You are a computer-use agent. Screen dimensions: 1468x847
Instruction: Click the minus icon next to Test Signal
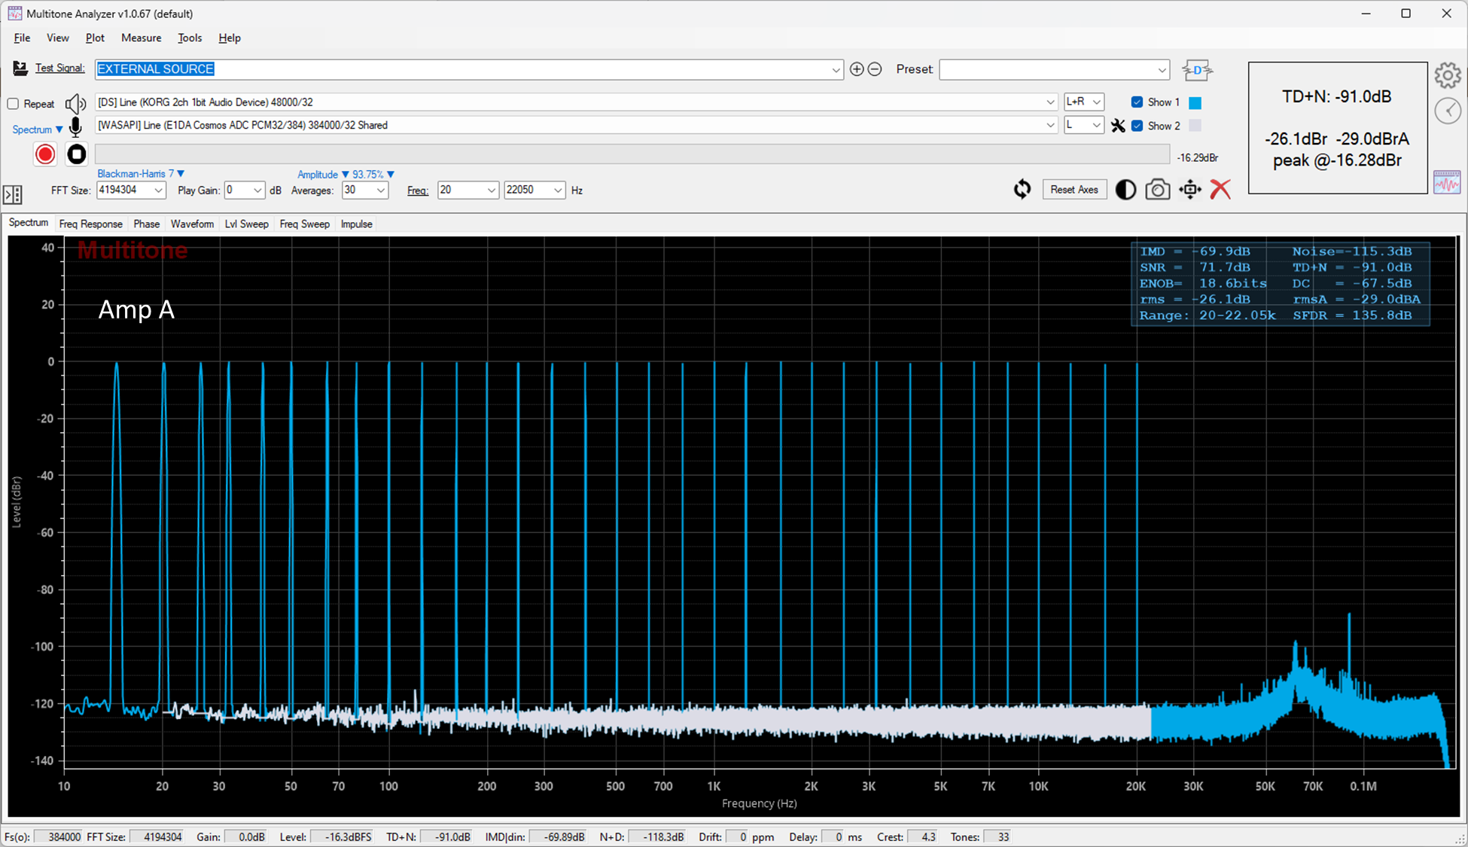click(x=875, y=69)
